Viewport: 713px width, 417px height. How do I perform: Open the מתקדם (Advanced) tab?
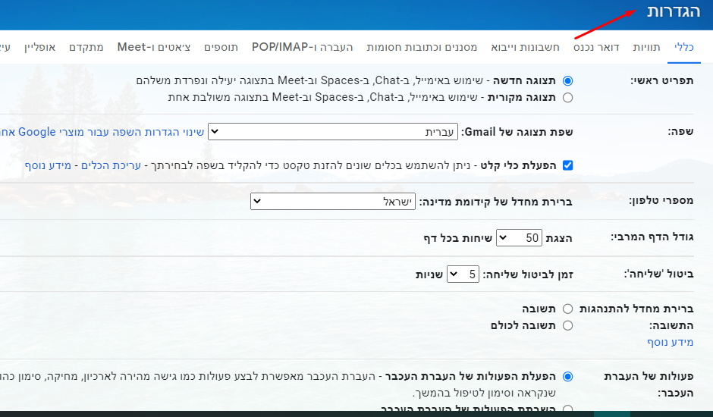click(x=86, y=47)
